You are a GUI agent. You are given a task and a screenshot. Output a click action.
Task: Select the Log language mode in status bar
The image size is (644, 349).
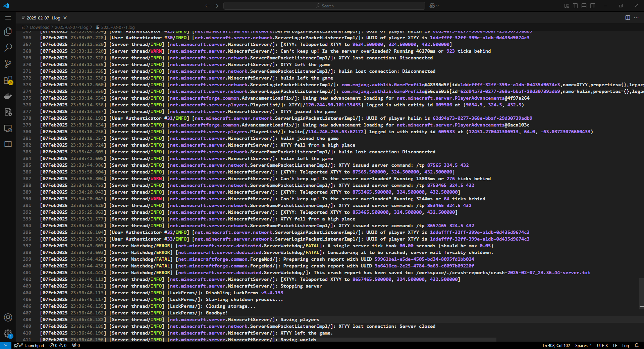(626, 345)
